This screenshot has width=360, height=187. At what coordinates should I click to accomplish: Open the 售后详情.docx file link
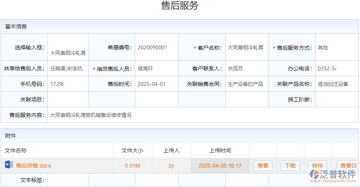click(34, 166)
